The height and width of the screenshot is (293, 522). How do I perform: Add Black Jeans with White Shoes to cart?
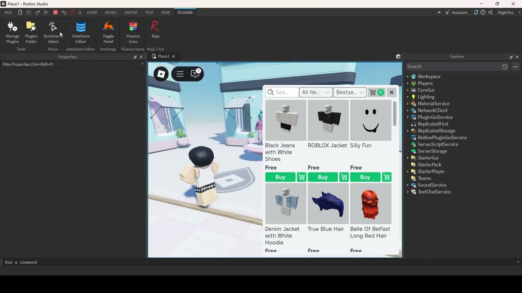pyautogui.click(x=301, y=177)
